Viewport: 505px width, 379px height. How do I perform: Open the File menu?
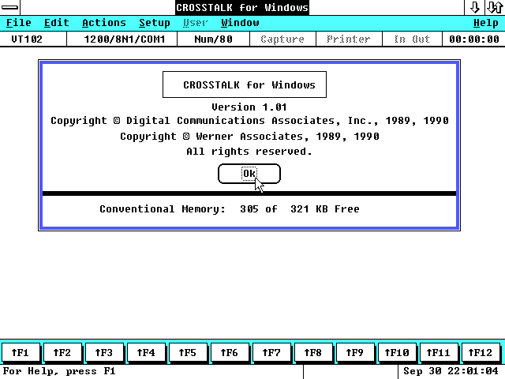pos(19,23)
